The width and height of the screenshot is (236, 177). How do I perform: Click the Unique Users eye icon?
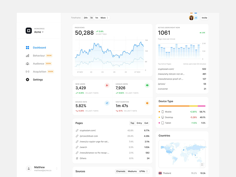click(x=147, y=85)
